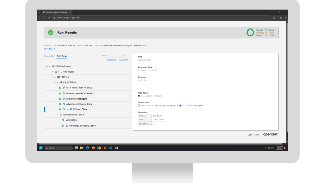Click the Collapse All link
The height and width of the screenshot is (183, 325).
point(112,60)
